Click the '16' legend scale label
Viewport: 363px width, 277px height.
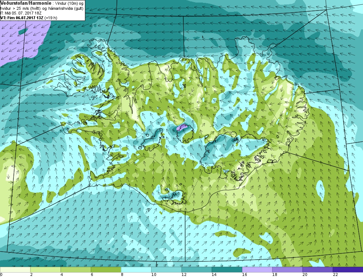point(244,275)
